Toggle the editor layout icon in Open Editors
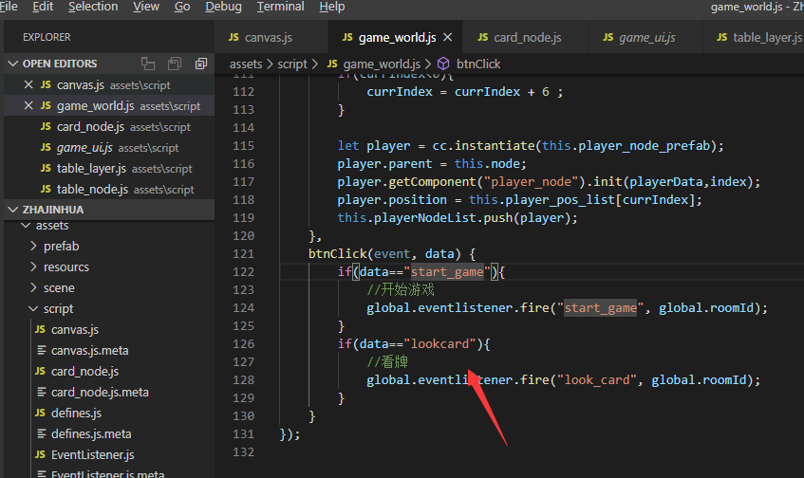Screen dimensions: 804x478 (x=148, y=64)
